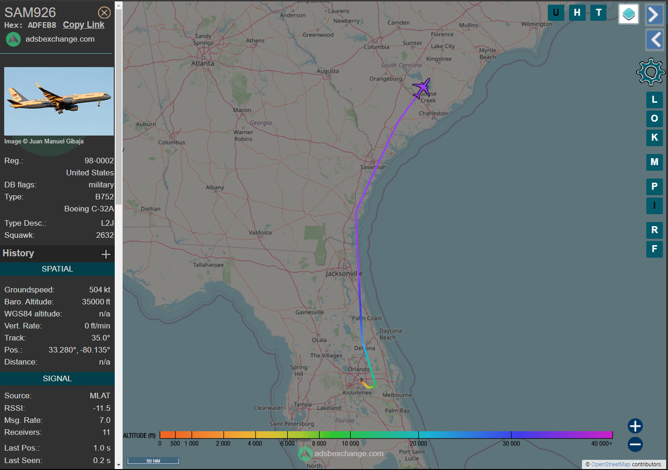This screenshot has height=470, width=668.
Task: Click the baro altitude value 35000 ft
Action: coord(96,302)
